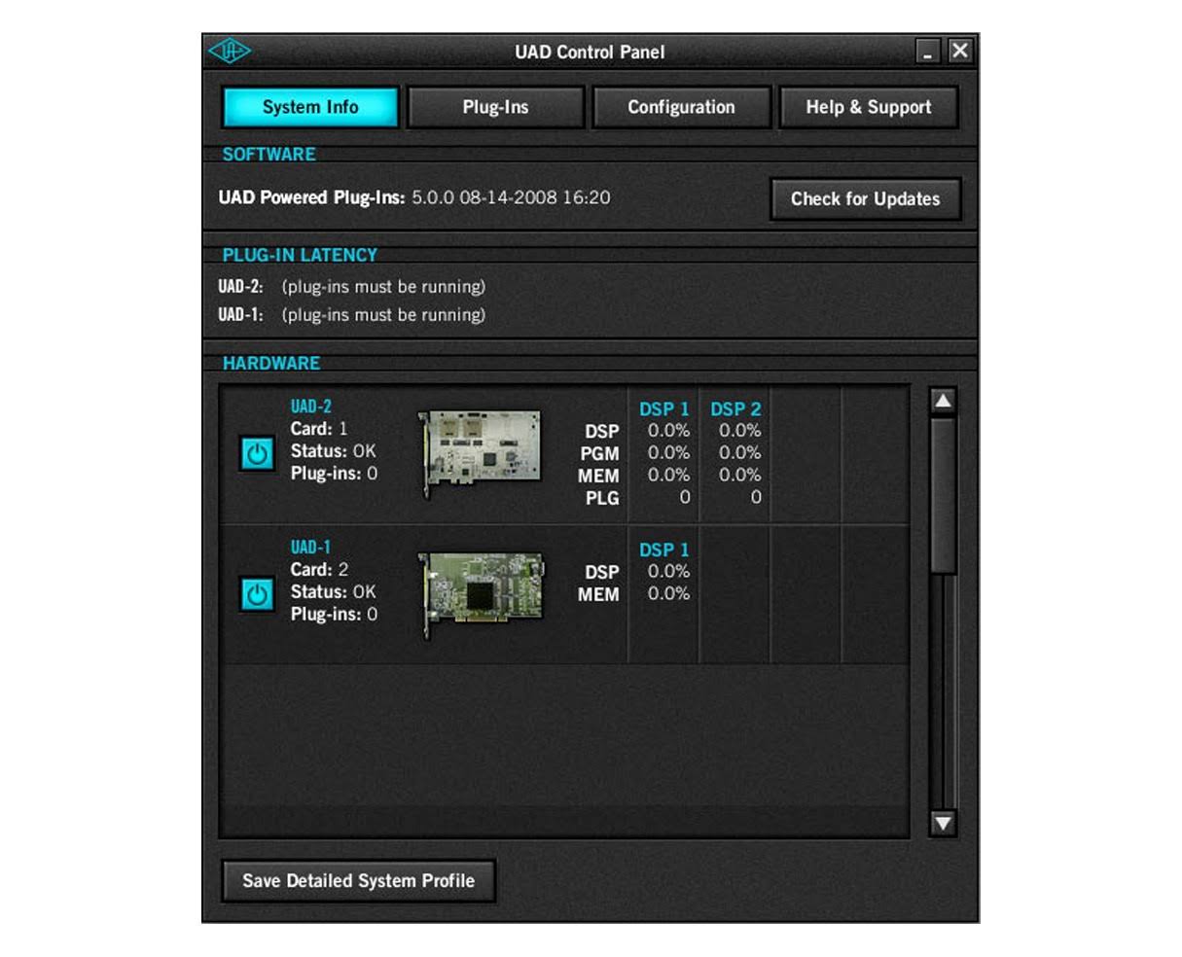Image resolution: width=1182 pixels, height=957 pixels.
Task: Click the UAD-1 DSP 1 column header
Action: [x=663, y=550]
